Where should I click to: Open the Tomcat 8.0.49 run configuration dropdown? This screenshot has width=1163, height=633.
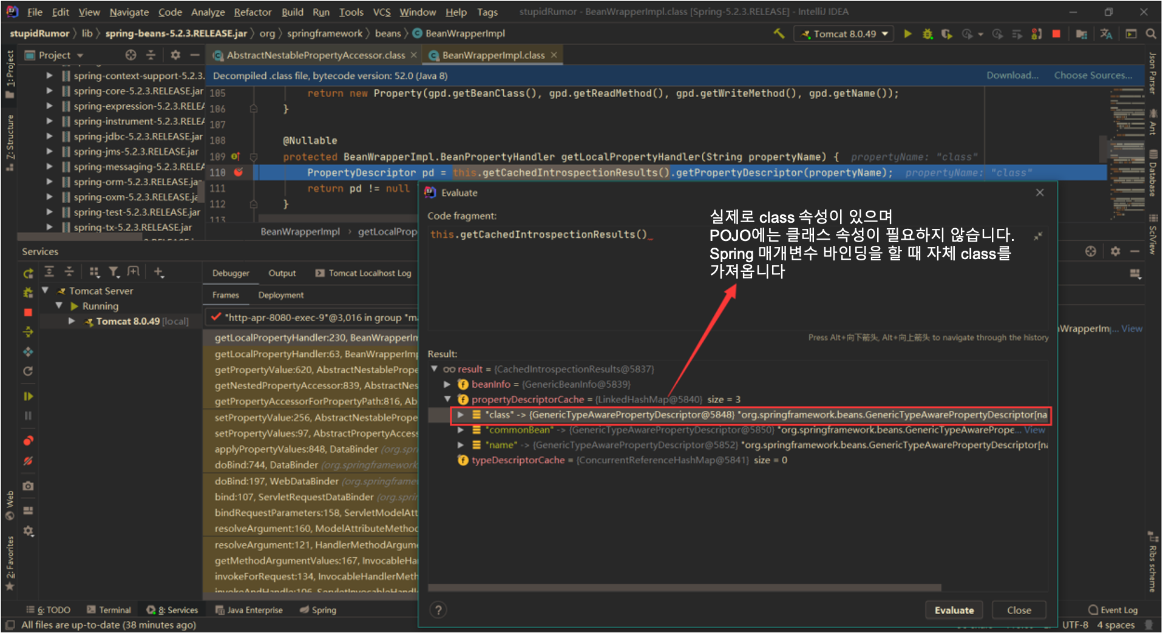[844, 34]
